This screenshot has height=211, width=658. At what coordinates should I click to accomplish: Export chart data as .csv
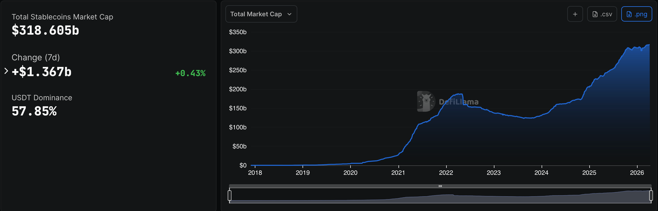pos(602,14)
